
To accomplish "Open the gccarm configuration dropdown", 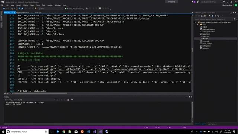I will coord(51,9).
